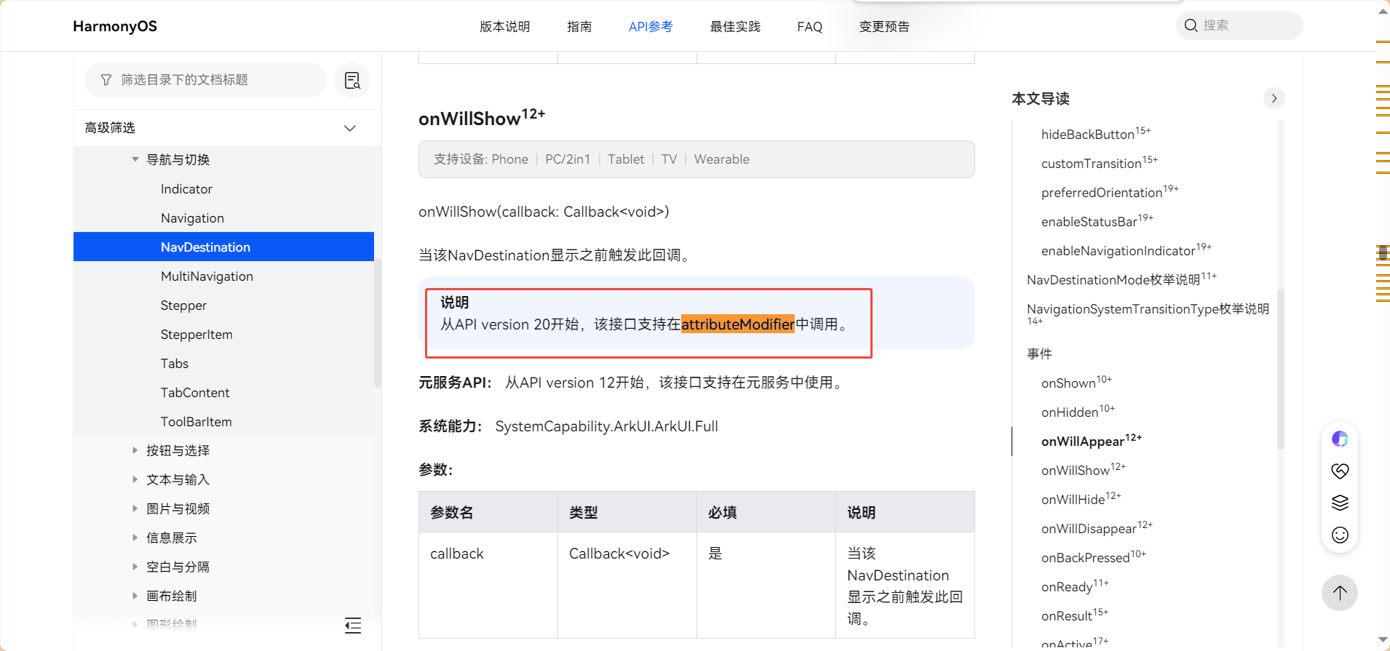Screen dimensions: 1390x651
Task: Expand the 高级筛选 dropdown
Action: coord(349,128)
